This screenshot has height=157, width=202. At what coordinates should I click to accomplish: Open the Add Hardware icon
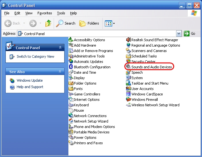[71, 45]
